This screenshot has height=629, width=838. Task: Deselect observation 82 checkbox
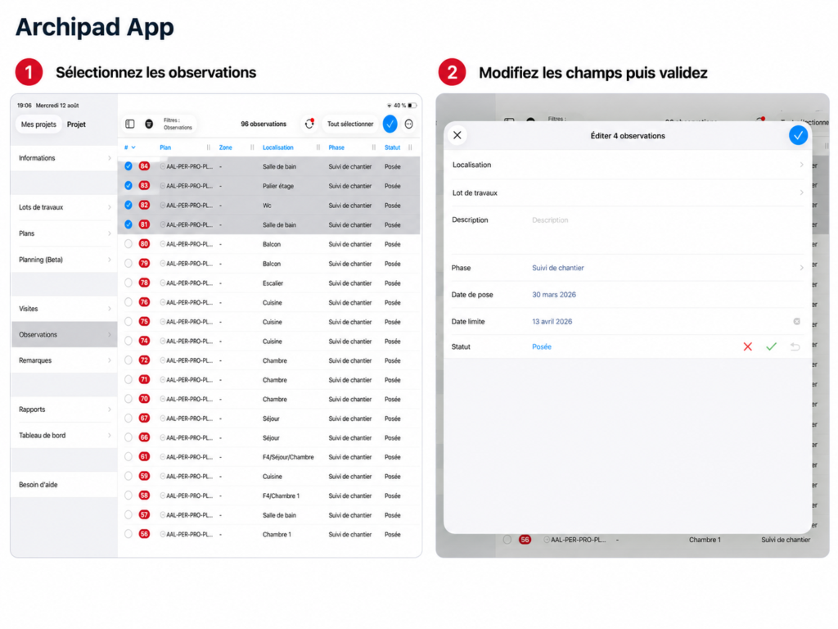(x=128, y=205)
